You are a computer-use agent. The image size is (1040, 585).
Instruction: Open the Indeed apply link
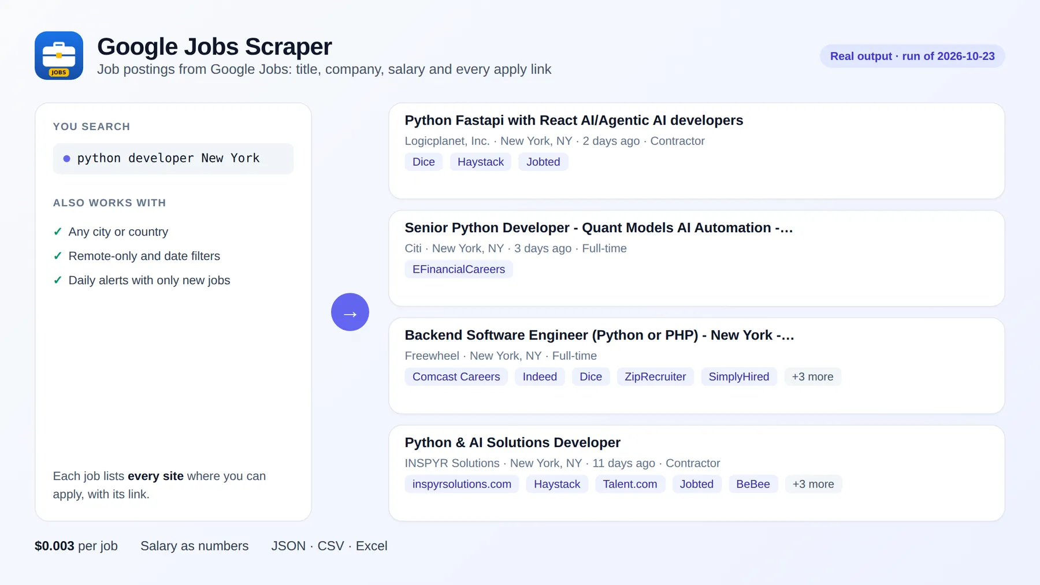click(x=540, y=377)
